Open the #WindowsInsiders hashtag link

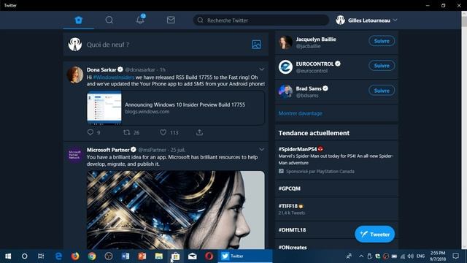coord(114,77)
